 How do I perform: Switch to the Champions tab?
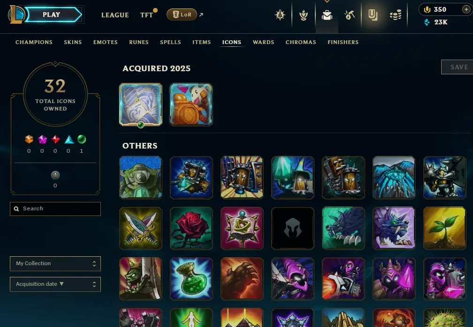(x=34, y=42)
